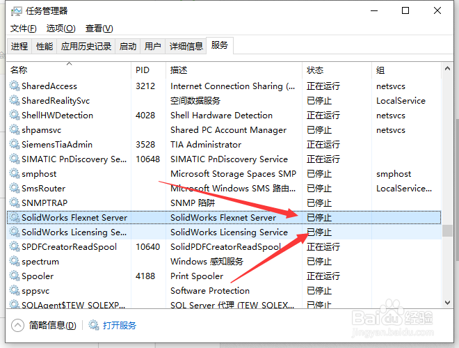Click the gear icon beside SharedRealitySvc

point(15,100)
